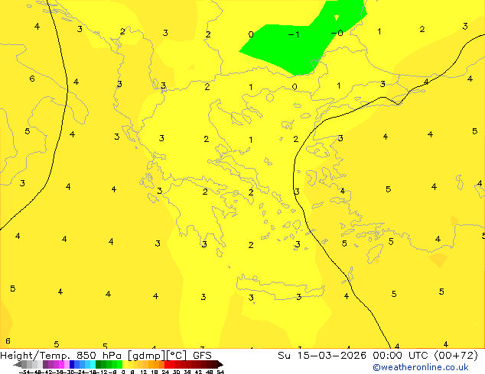Click the small yellow triangle inside green region
Viewport: 485px width, 374px height.
pyautogui.click(x=337, y=18)
